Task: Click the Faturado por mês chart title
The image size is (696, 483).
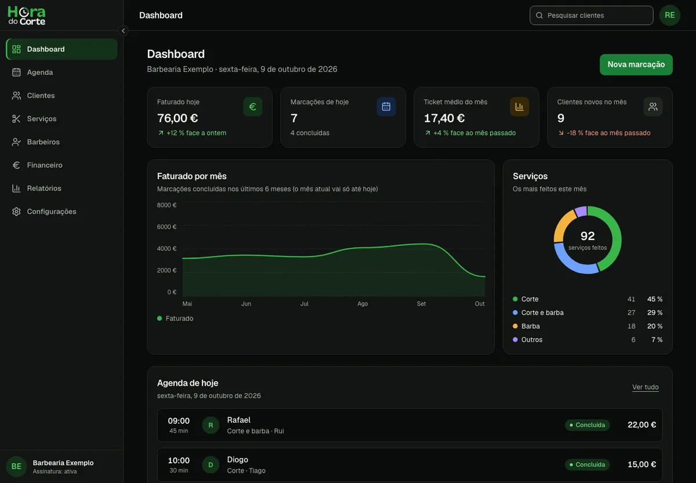Action: (x=192, y=176)
